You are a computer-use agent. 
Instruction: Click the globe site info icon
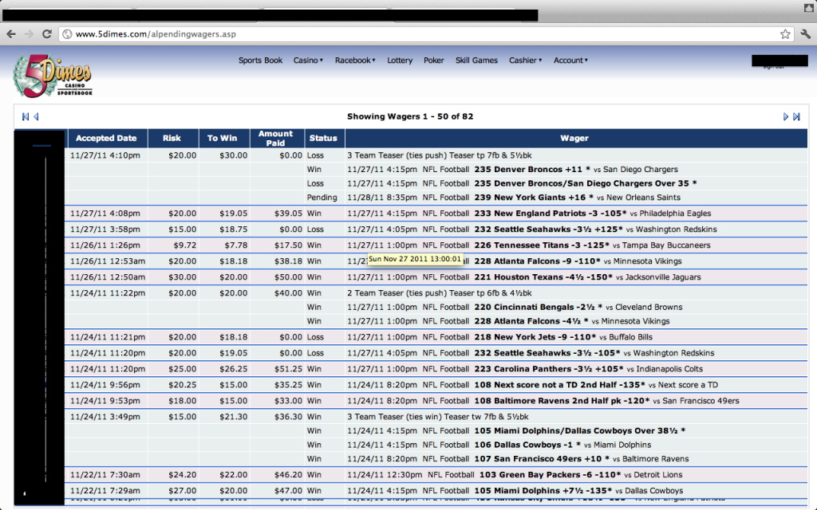coord(67,34)
